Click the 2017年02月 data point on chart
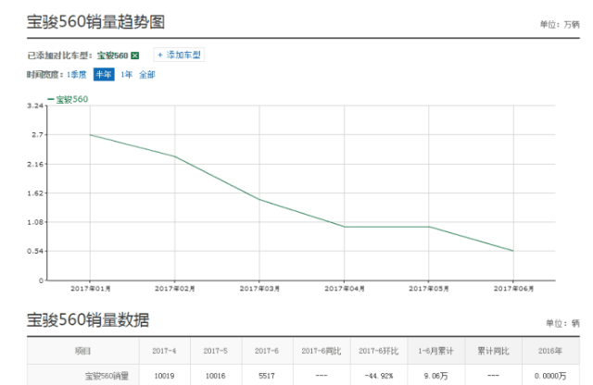This screenshot has width=593, height=385. (x=175, y=156)
